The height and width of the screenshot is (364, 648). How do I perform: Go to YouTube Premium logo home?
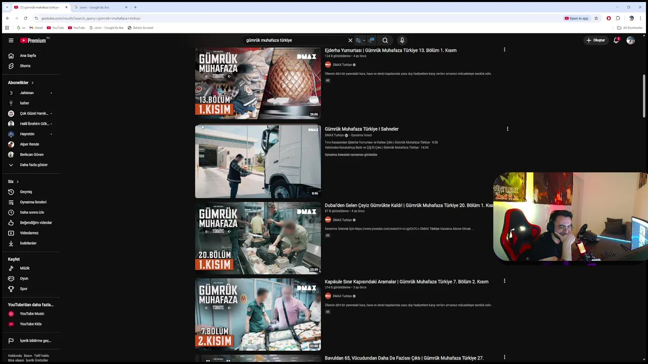(33, 40)
